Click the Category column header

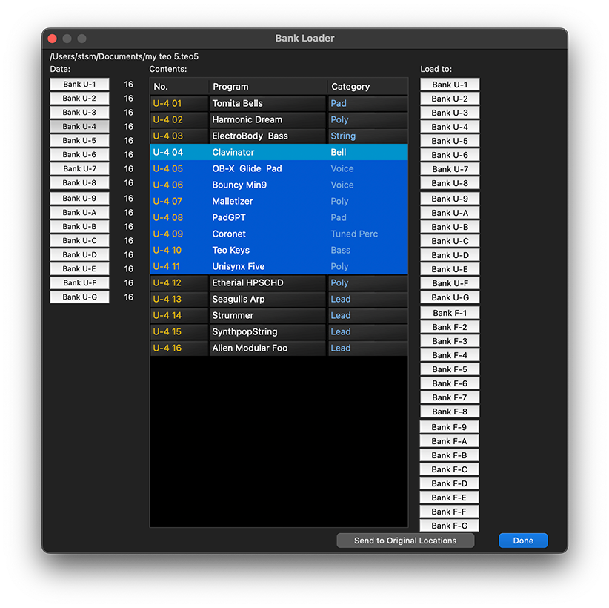click(367, 86)
